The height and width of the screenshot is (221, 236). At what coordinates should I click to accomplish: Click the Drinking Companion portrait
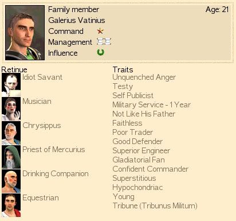coord(11,181)
